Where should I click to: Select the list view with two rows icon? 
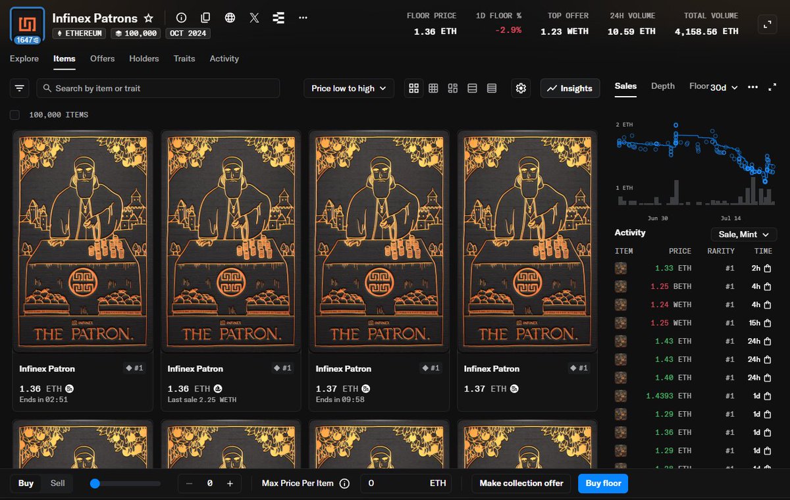(472, 88)
